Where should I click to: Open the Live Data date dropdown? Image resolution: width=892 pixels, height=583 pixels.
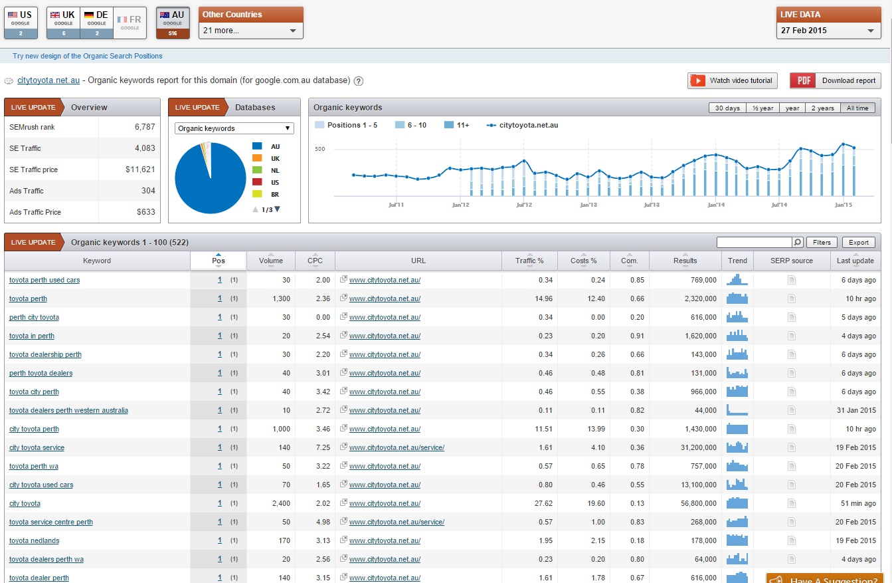pyautogui.click(x=829, y=31)
